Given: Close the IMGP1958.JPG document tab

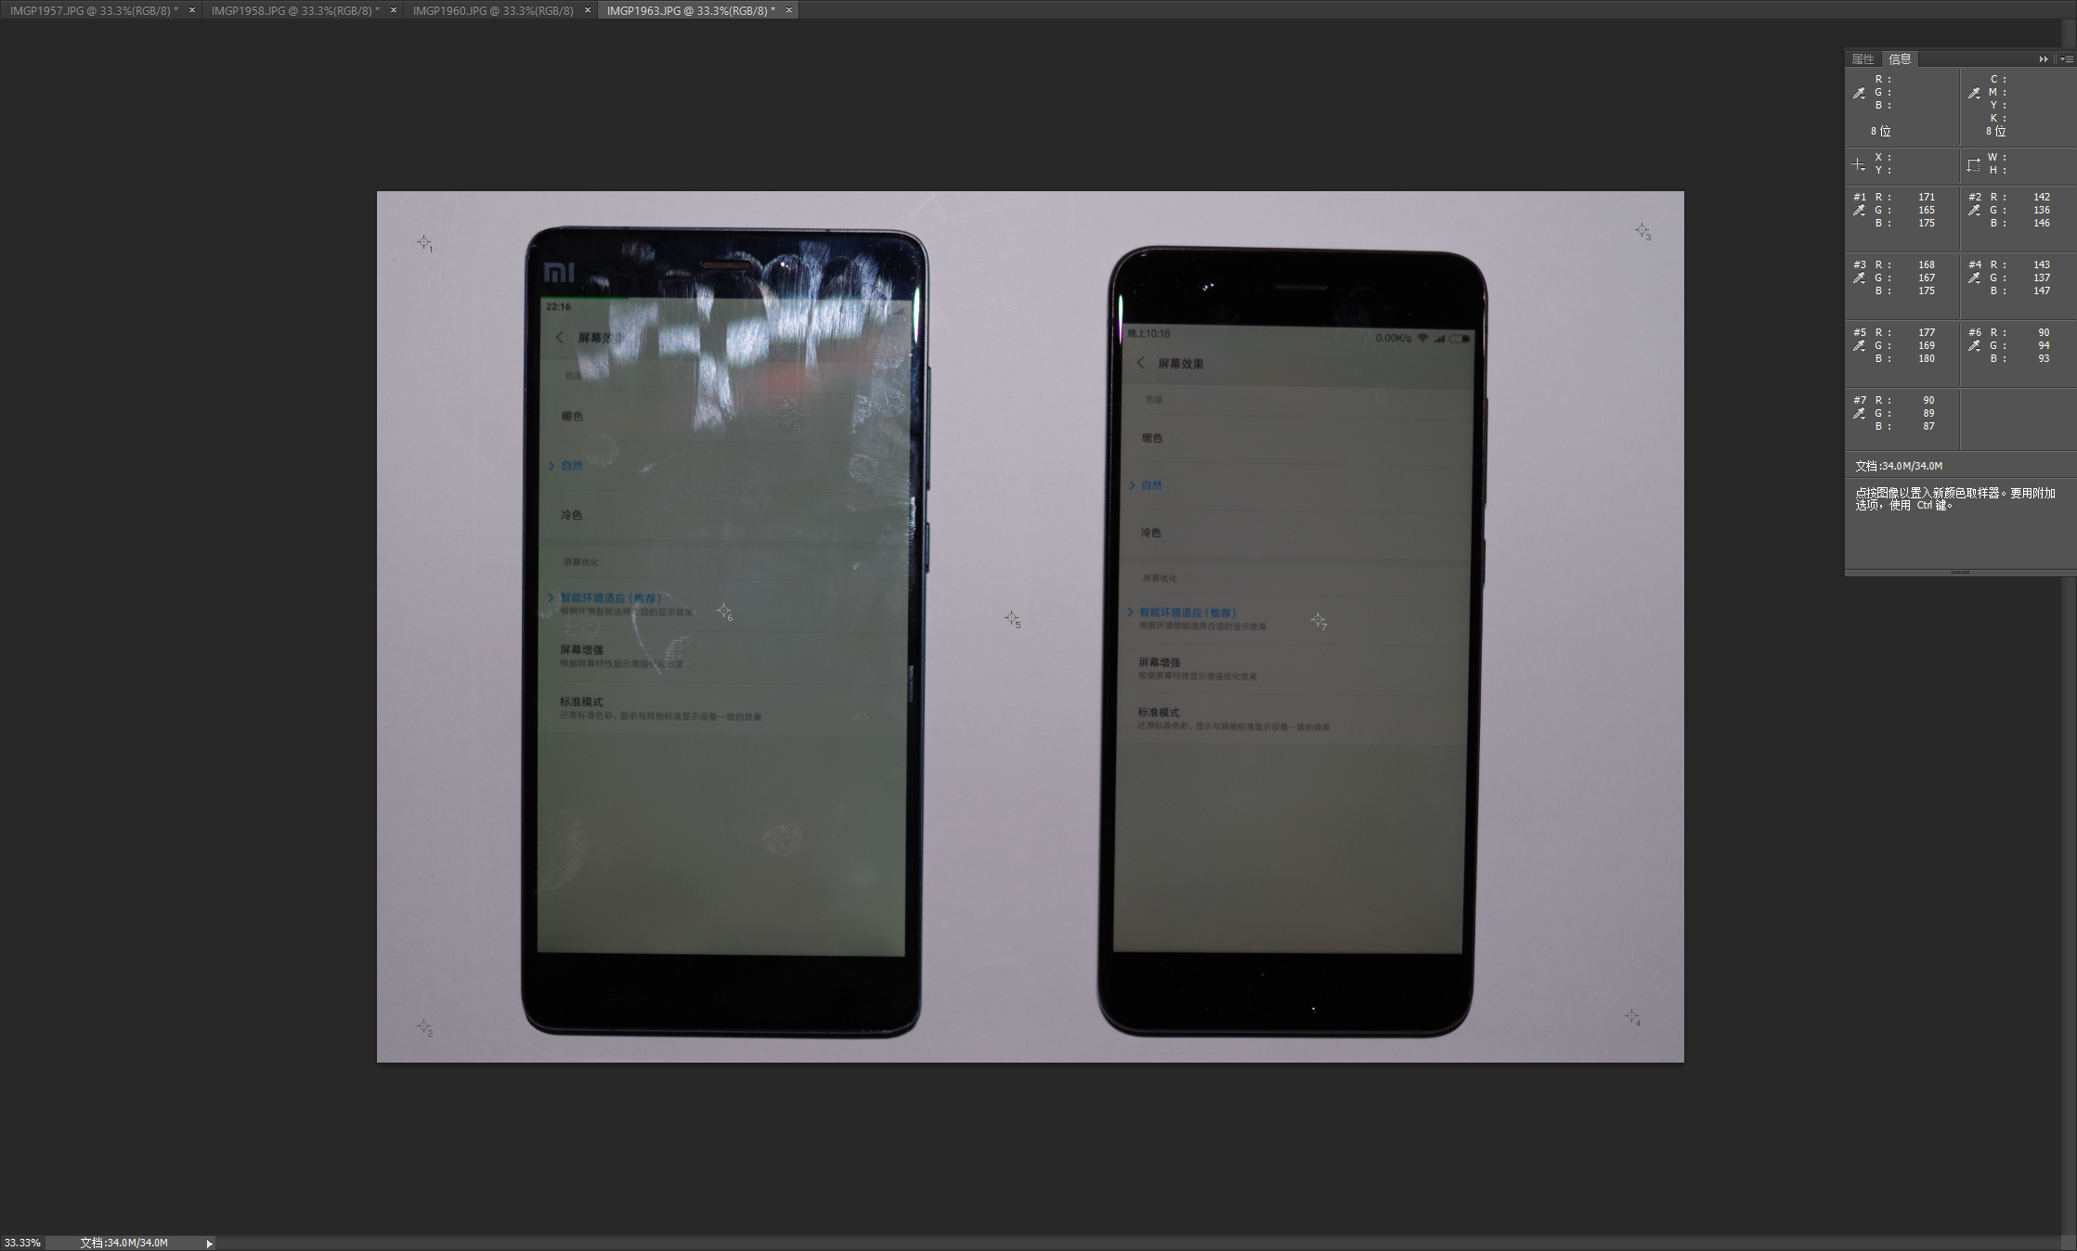Looking at the screenshot, I should pos(394,10).
